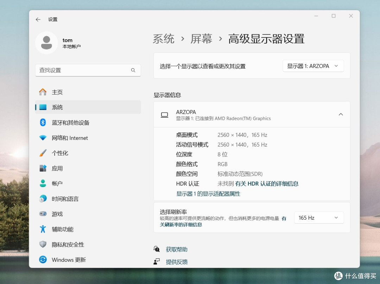Image resolution: width=380 pixels, height=284 pixels.
Task: Open 主页 in the sidebar
Action: click(x=88, y=92)
